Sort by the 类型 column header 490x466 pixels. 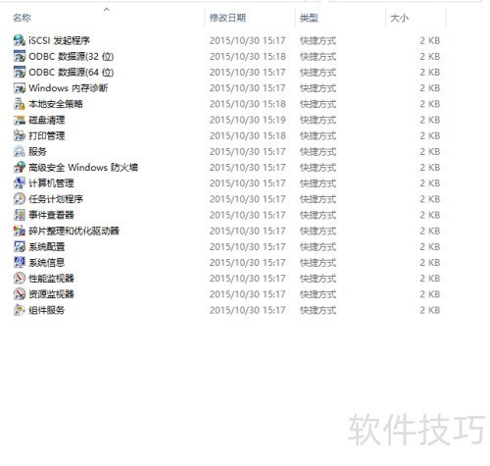pyautogui.click(x=309, y=18)
